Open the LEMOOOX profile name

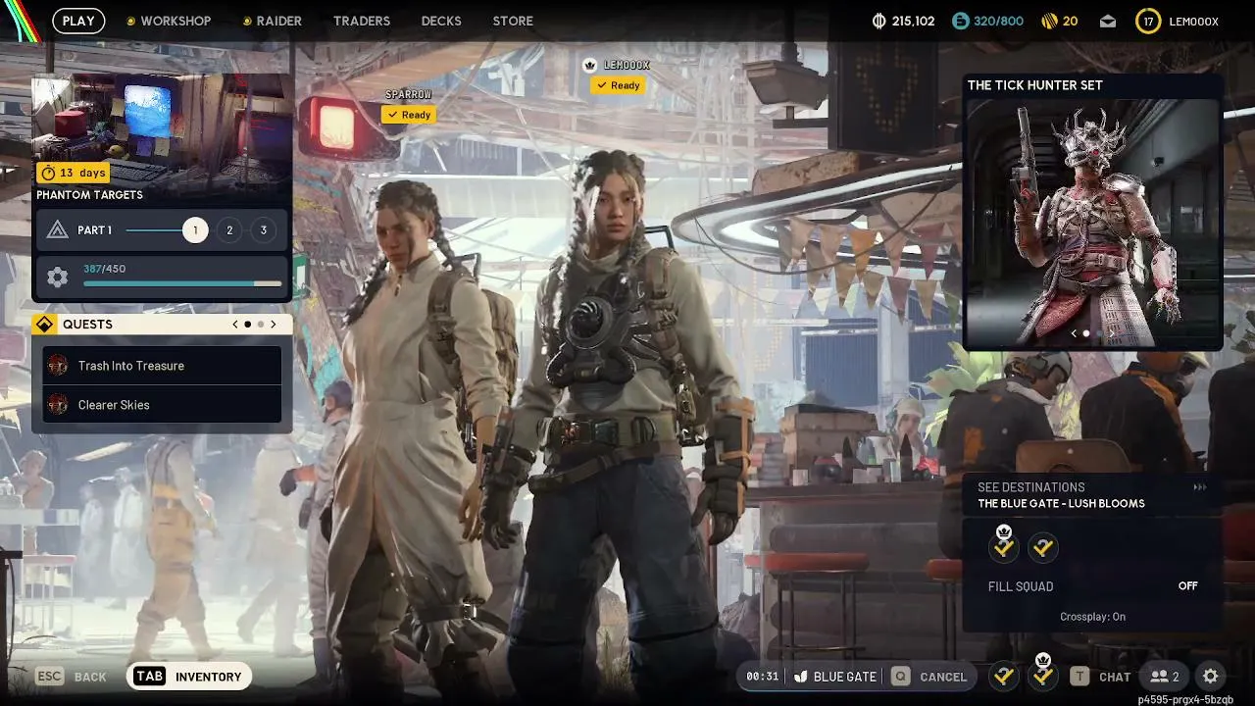(x=1194, y=21)
